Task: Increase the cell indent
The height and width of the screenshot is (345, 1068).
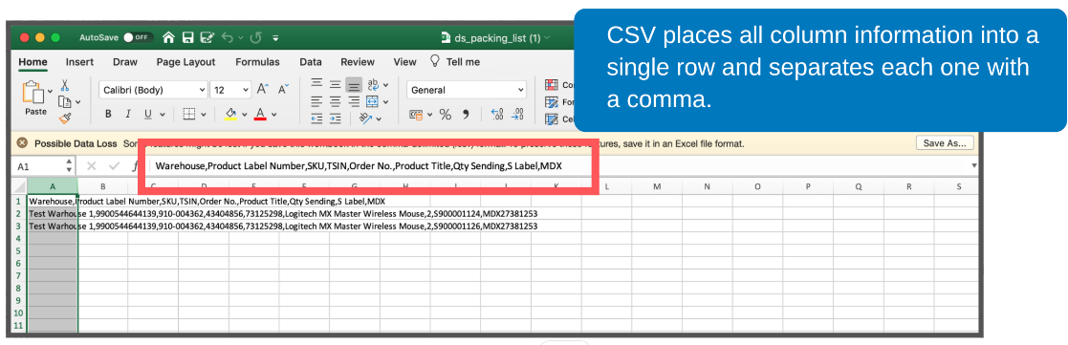Action: point(335,119)
